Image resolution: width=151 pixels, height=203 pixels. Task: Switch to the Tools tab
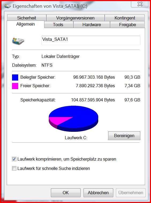click(x=58, y=25)
